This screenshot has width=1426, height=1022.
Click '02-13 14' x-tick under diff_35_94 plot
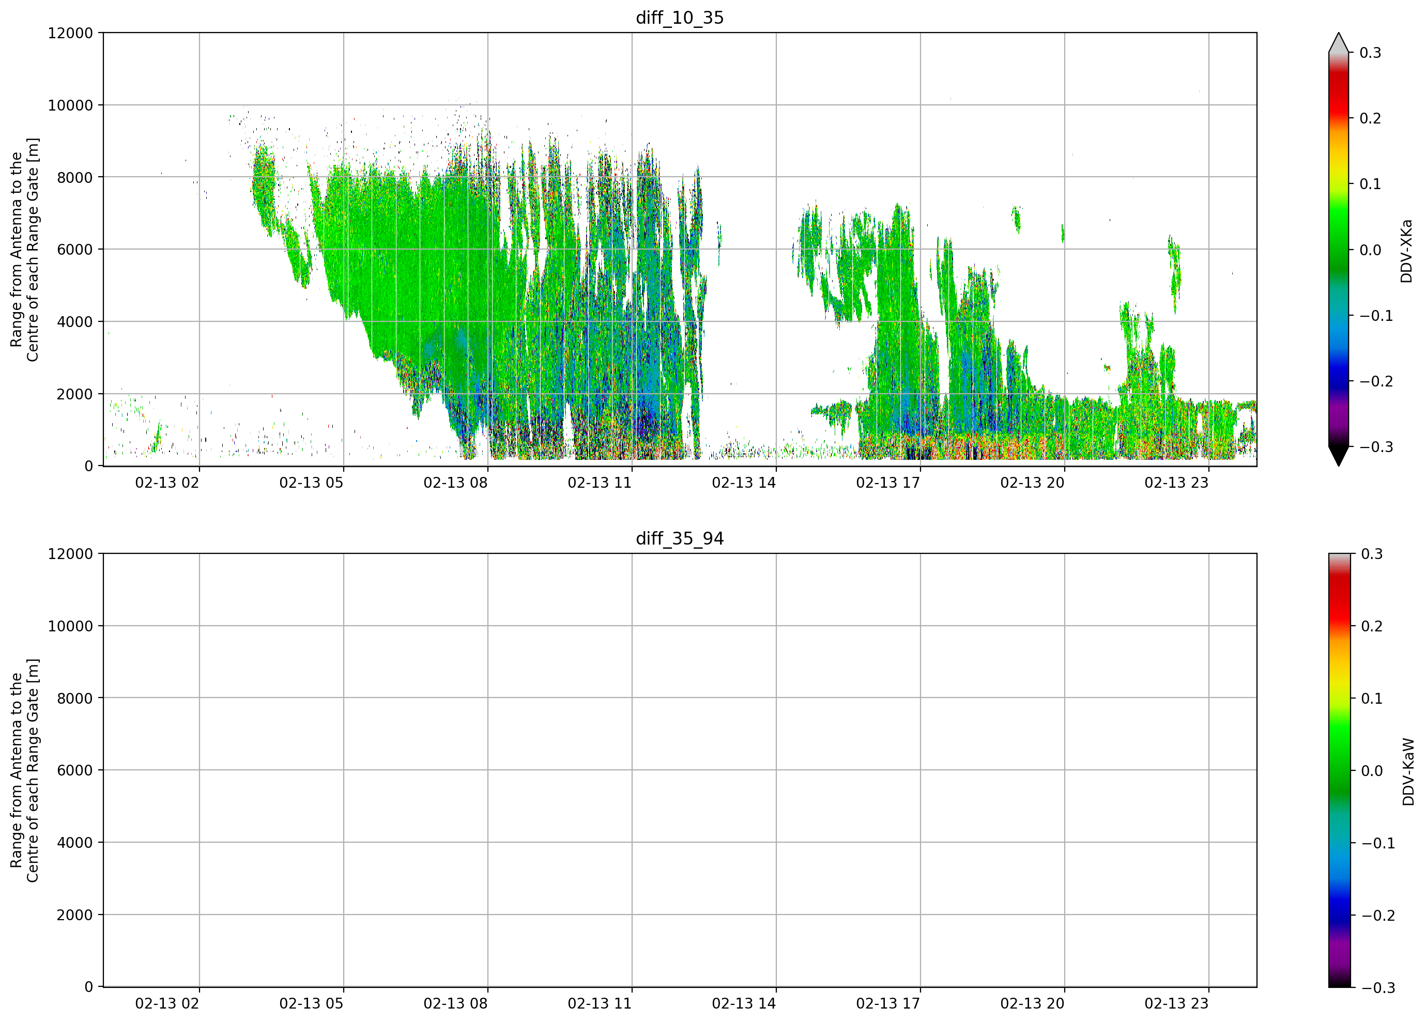click(744, 1004)
